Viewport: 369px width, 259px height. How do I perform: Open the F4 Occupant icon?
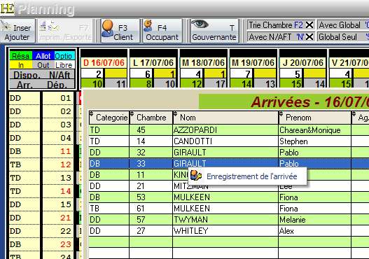(148, 26)
